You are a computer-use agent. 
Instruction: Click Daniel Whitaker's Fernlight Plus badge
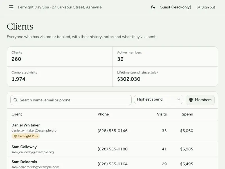pos(26,136)
